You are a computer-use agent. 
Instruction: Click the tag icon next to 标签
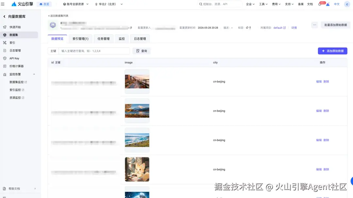pyautogui.click(x=247, y=28)
